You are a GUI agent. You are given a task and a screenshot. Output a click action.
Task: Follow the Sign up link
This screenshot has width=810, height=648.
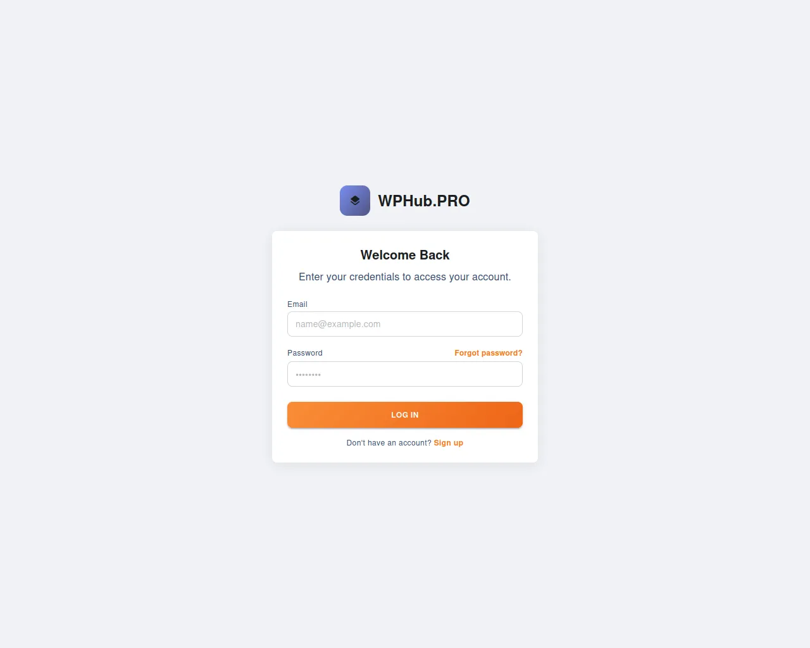point(448,443)
